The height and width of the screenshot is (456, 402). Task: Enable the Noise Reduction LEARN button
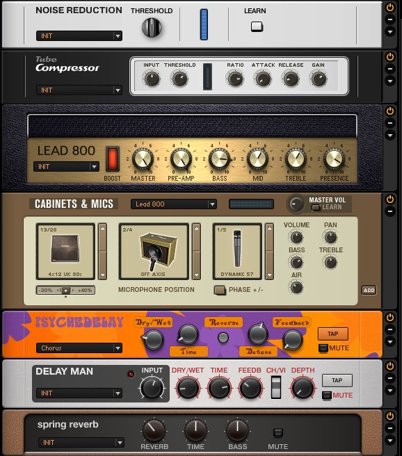coord(257,26)
